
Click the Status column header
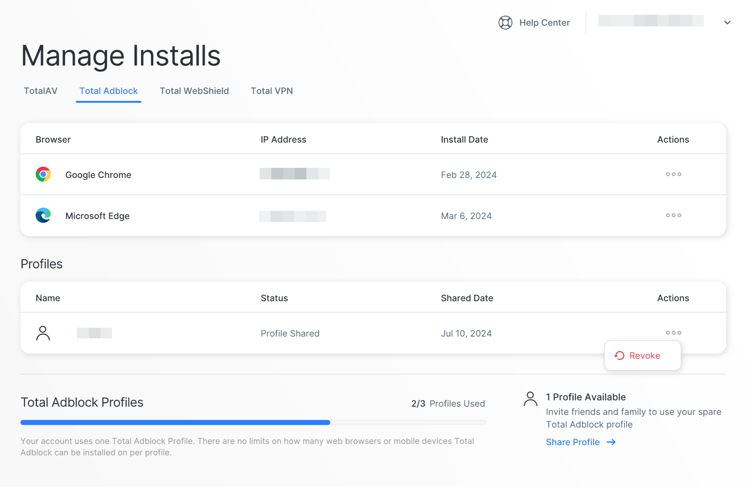point(274,298)
